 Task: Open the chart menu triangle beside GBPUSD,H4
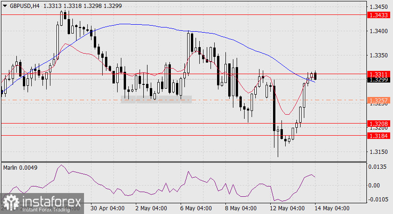click(x=5, y=6)
